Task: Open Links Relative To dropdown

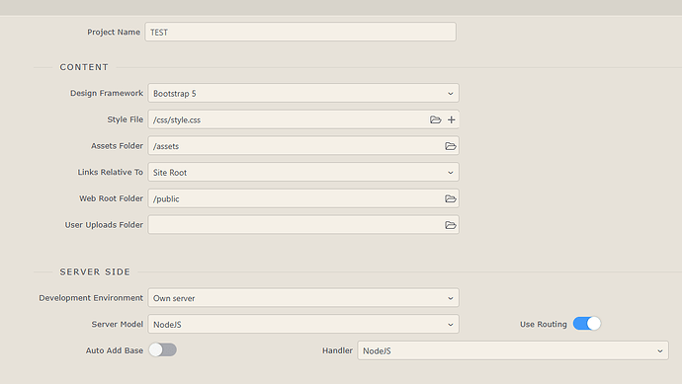Action: click(x=303, y=172)
